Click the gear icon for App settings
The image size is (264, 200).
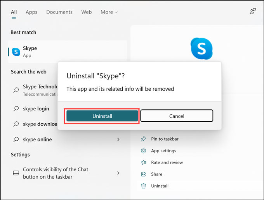[x=143, y=151]
